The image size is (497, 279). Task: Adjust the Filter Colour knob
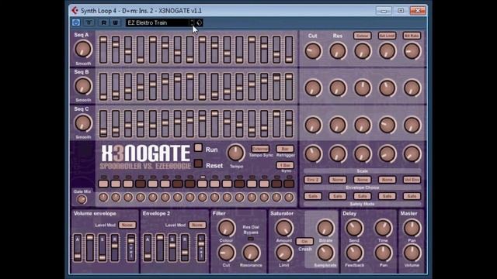pyautogui.click(x=226, y=228)
